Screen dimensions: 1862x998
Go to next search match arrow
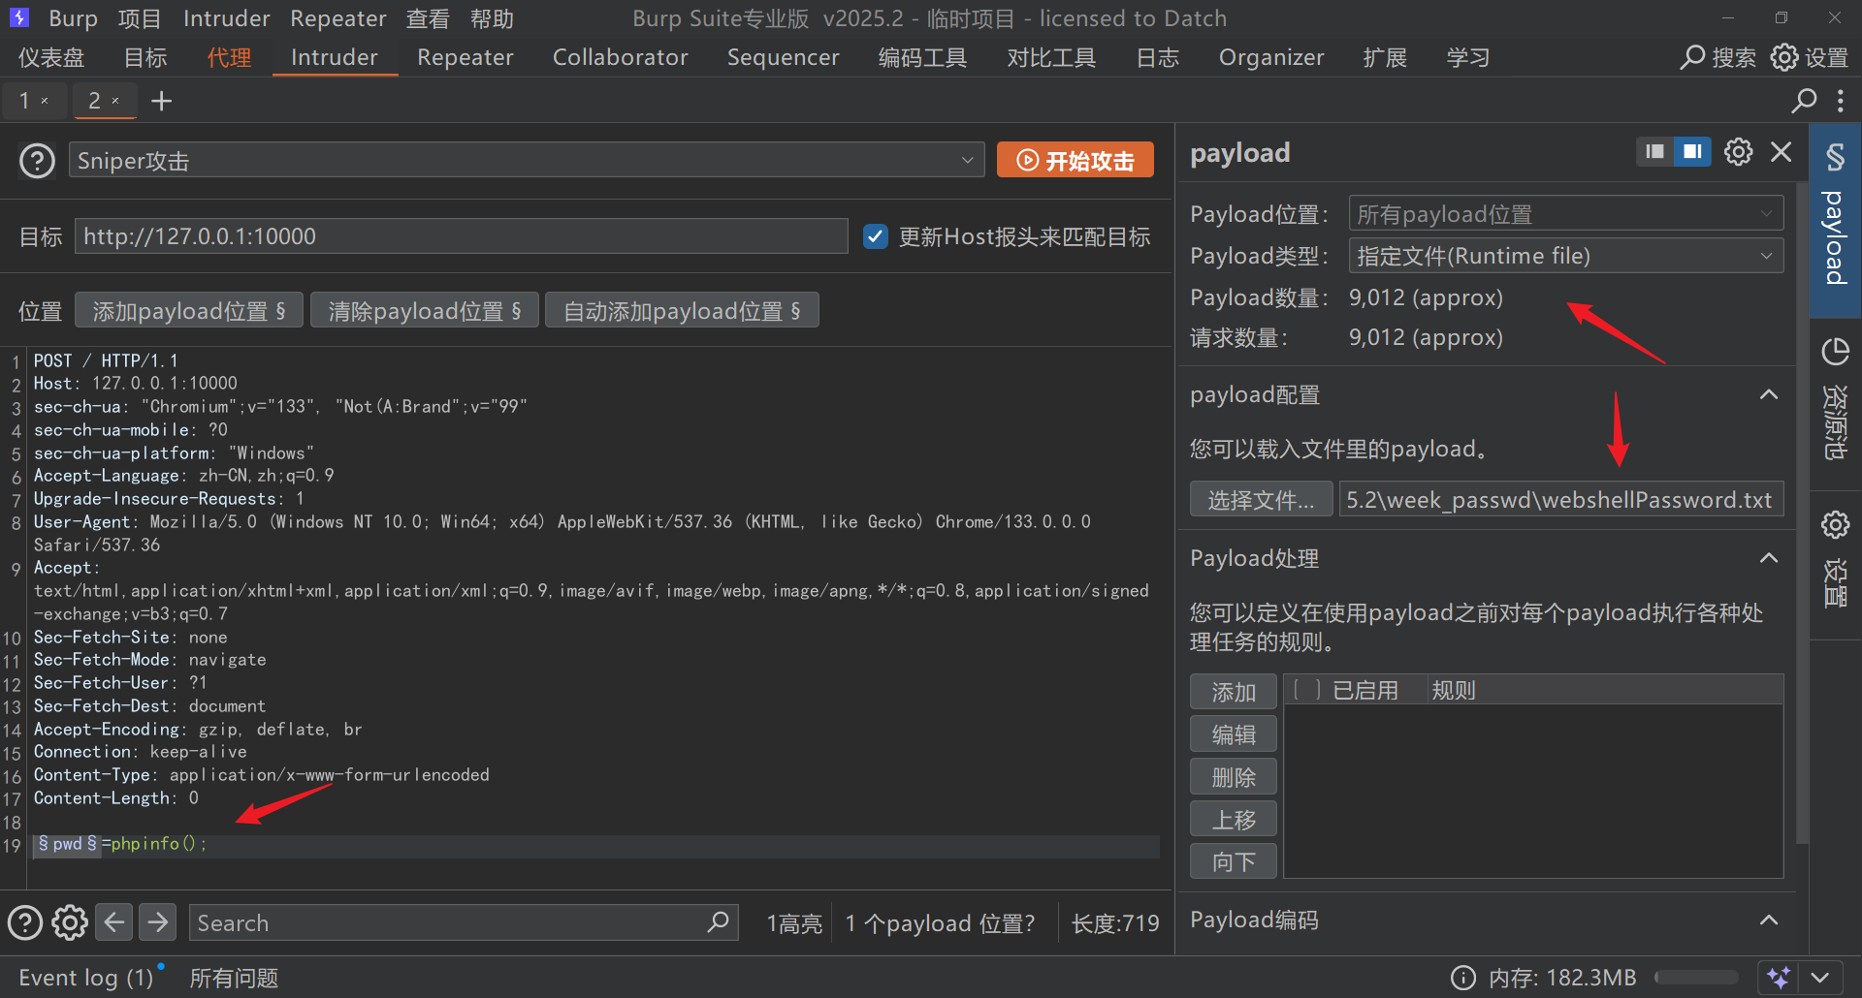coord(157,922)
